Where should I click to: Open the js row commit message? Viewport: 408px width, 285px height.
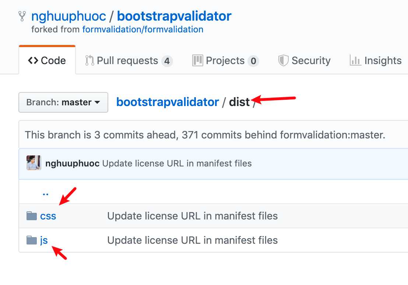192,240
